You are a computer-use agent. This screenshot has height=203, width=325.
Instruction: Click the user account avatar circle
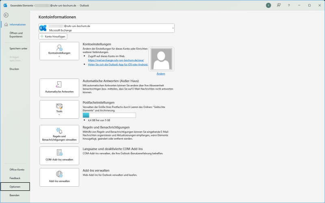tap(268, 5)
